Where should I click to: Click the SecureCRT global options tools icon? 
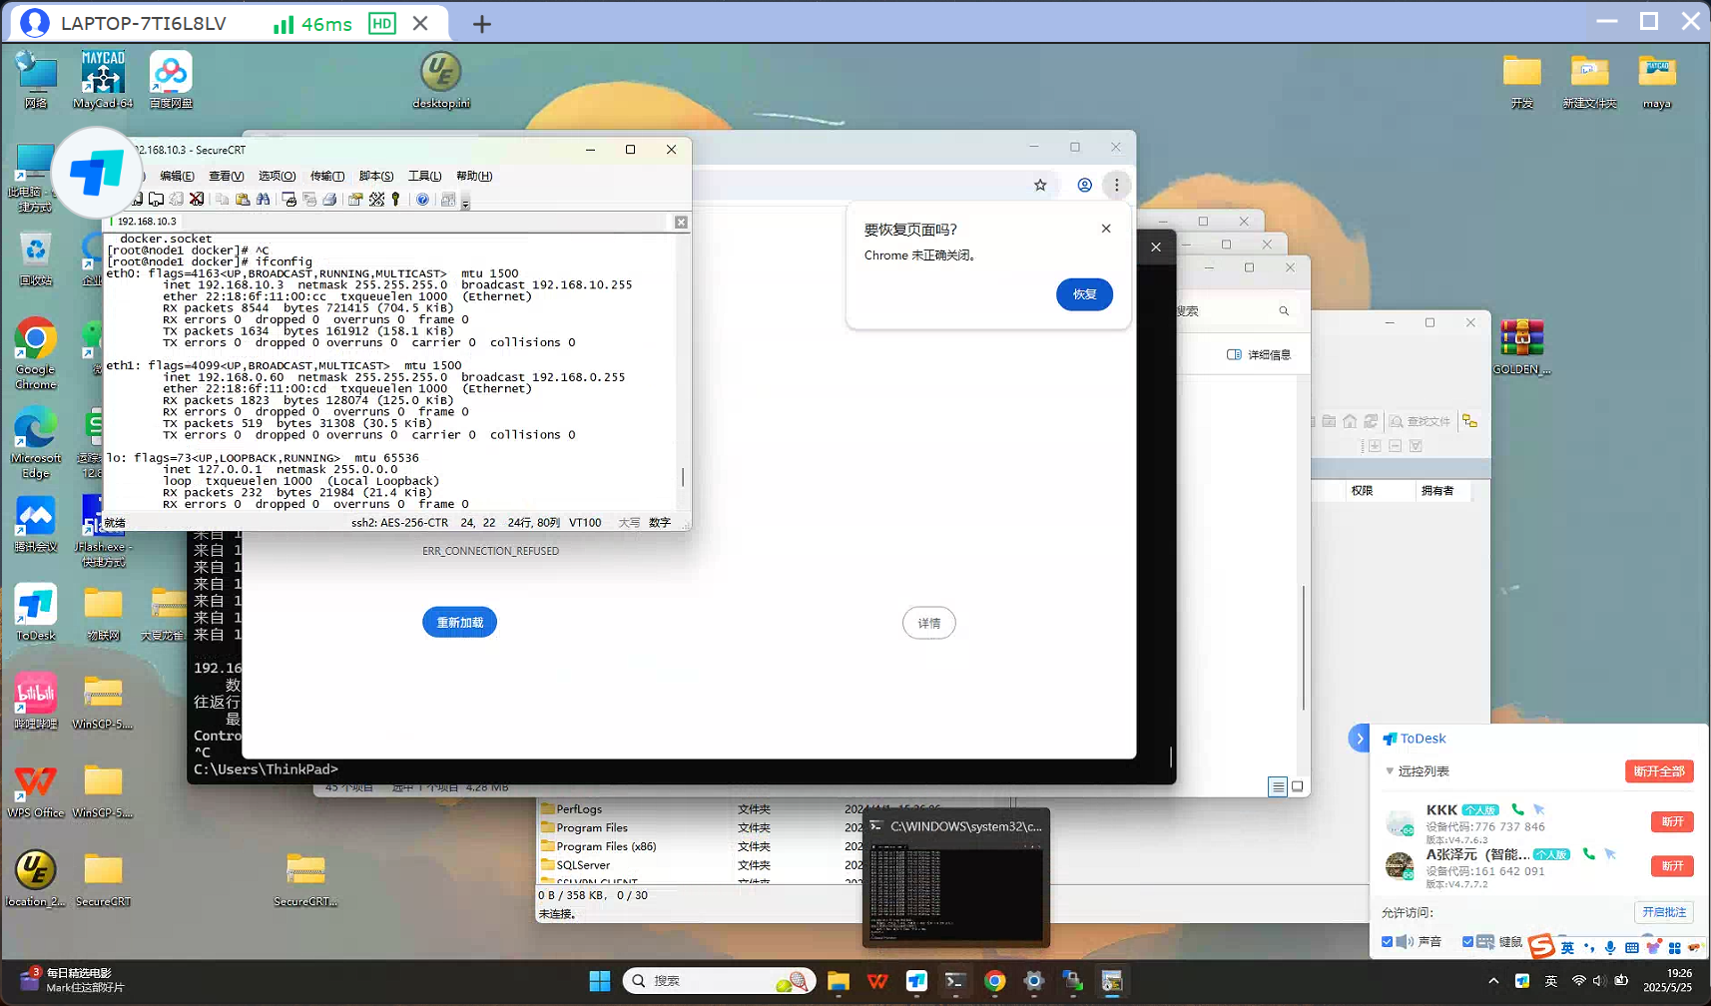tap(376, 200)
